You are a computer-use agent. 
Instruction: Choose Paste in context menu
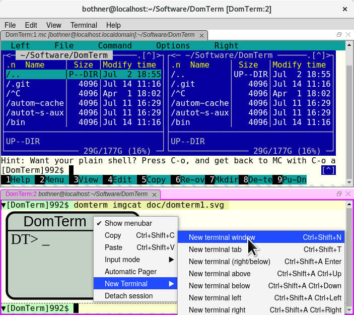point(135,247)
